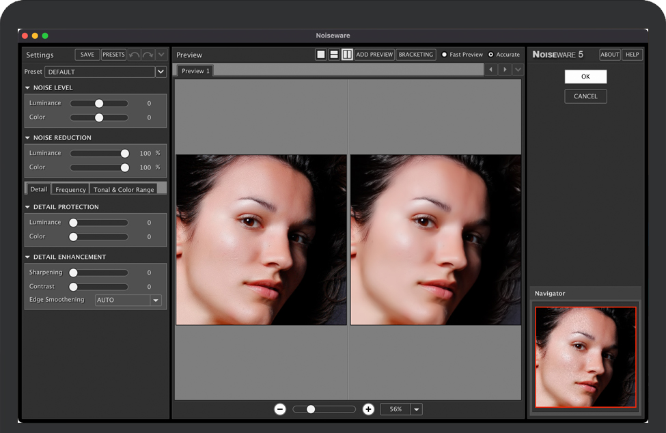Click the Noise Reduction Luminance slider handle
The image size is (666, 433).
click(x=125, y=154)
